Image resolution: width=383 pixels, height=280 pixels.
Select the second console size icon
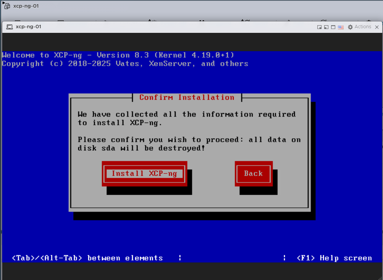point(326,27)
